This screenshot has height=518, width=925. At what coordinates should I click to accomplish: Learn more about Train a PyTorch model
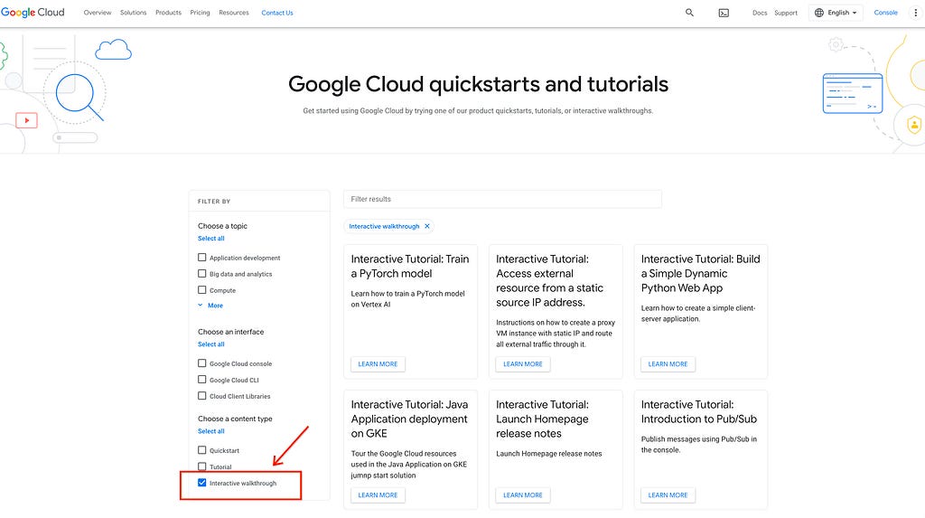[378, 363]
